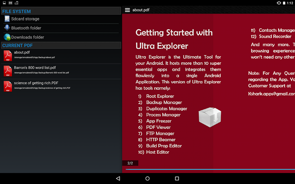This screenshot has width=295, height=184.
Task: Click the FILE SYSTEM section header
Action: coord(61,11)
